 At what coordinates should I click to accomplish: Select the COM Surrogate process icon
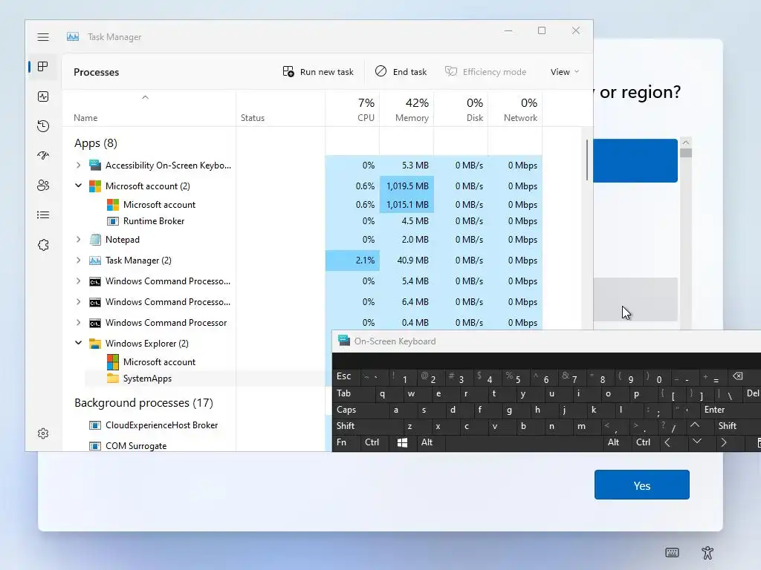(x=95, y=446)
